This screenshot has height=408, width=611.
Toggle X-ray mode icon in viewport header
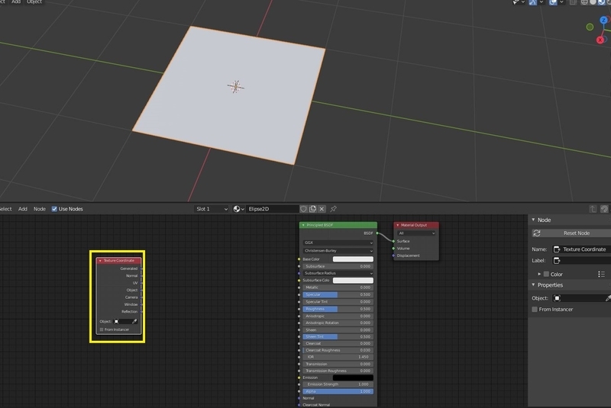click(x=573, y=2)
